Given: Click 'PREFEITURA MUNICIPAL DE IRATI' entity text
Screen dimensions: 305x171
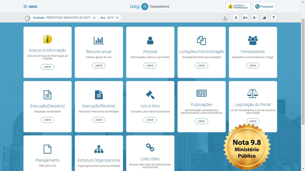Looking at the screenshot, I should 68,18.
